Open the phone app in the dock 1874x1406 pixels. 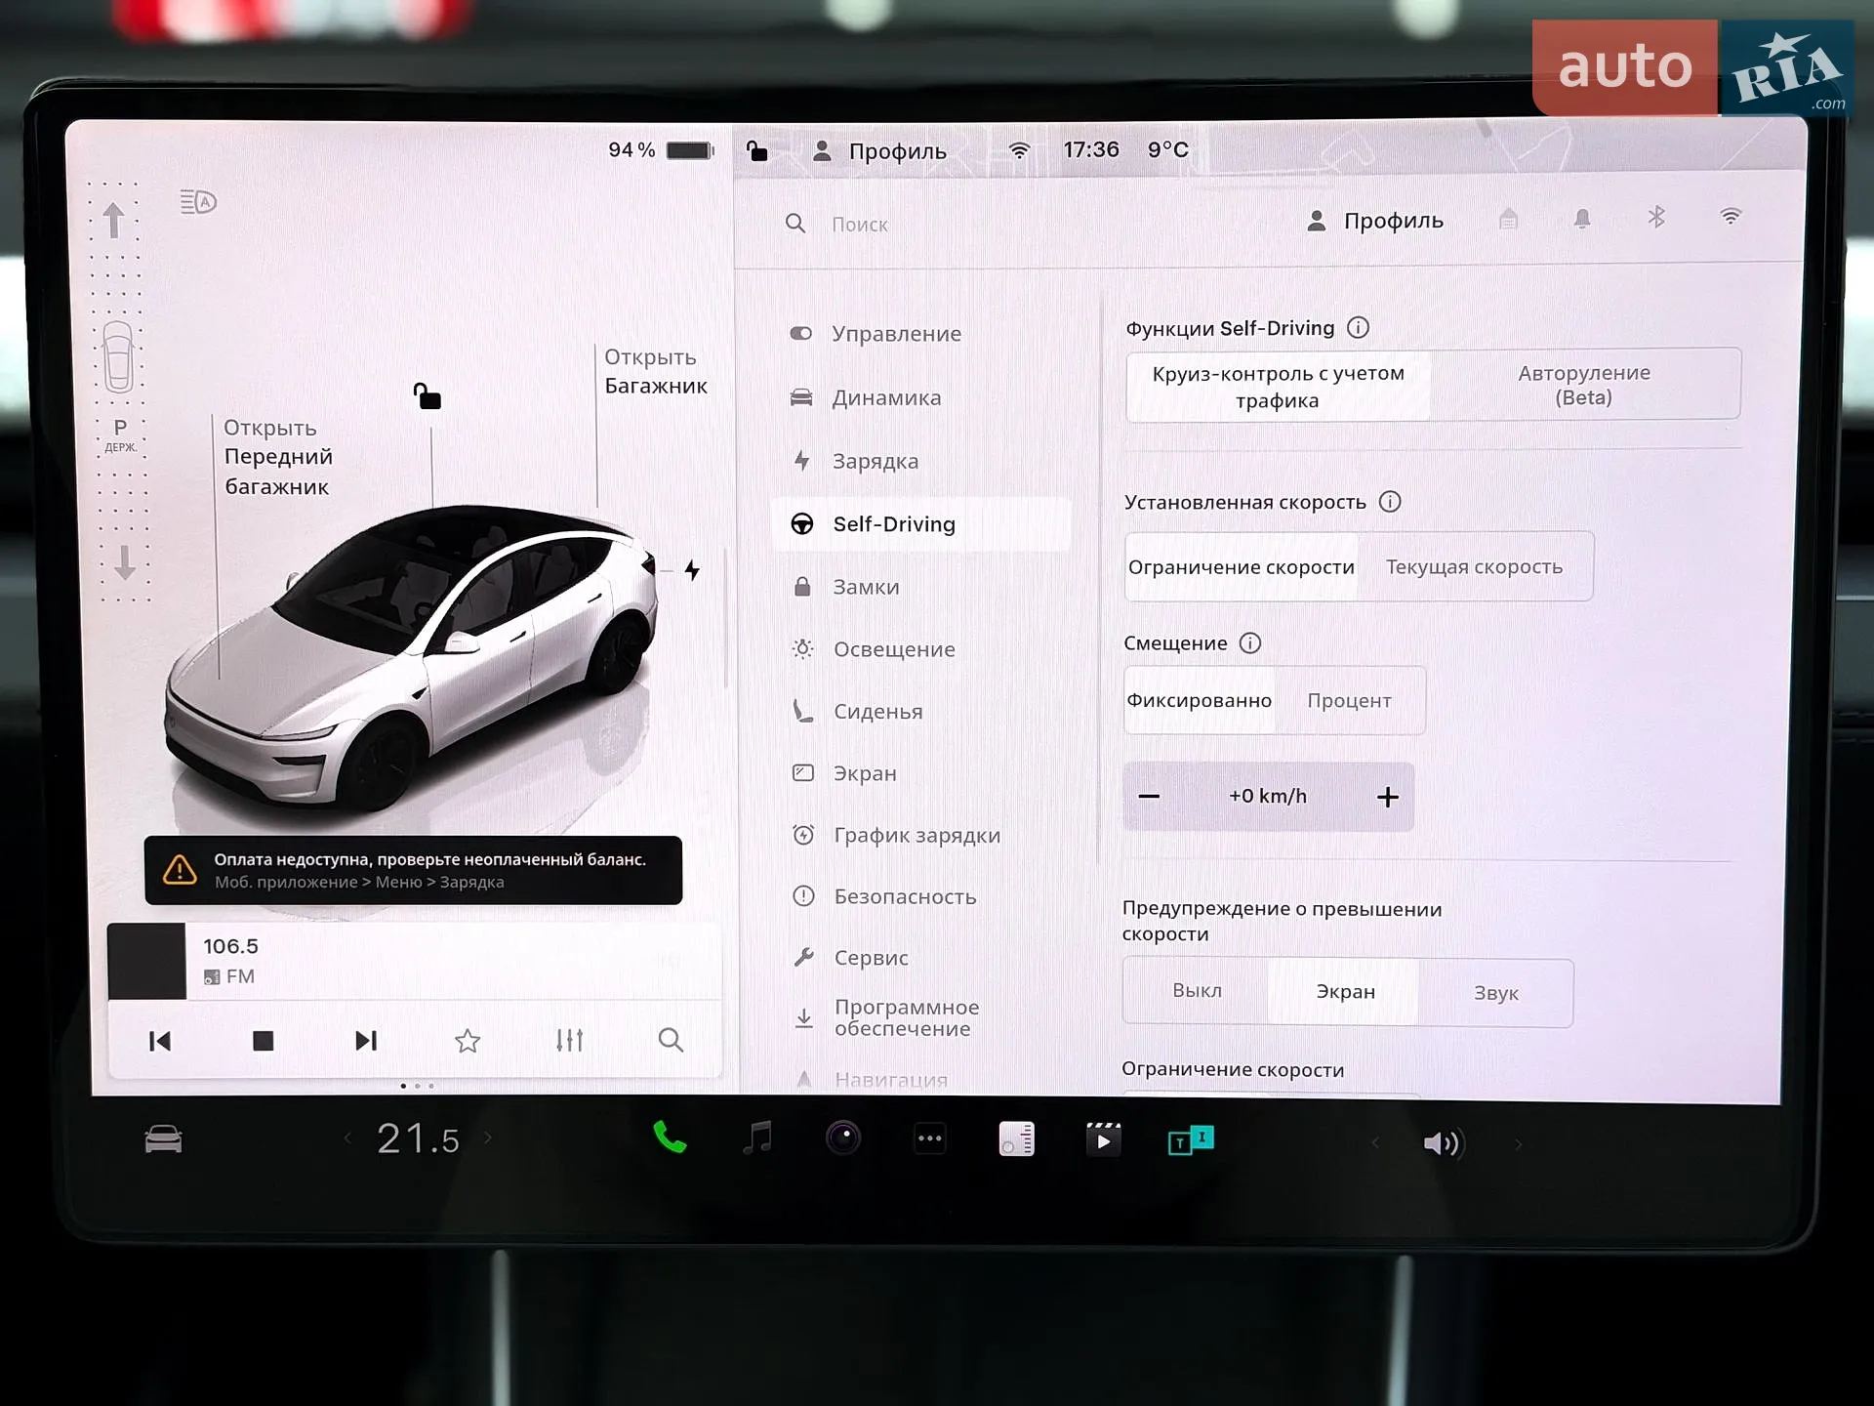point(670,1138)
